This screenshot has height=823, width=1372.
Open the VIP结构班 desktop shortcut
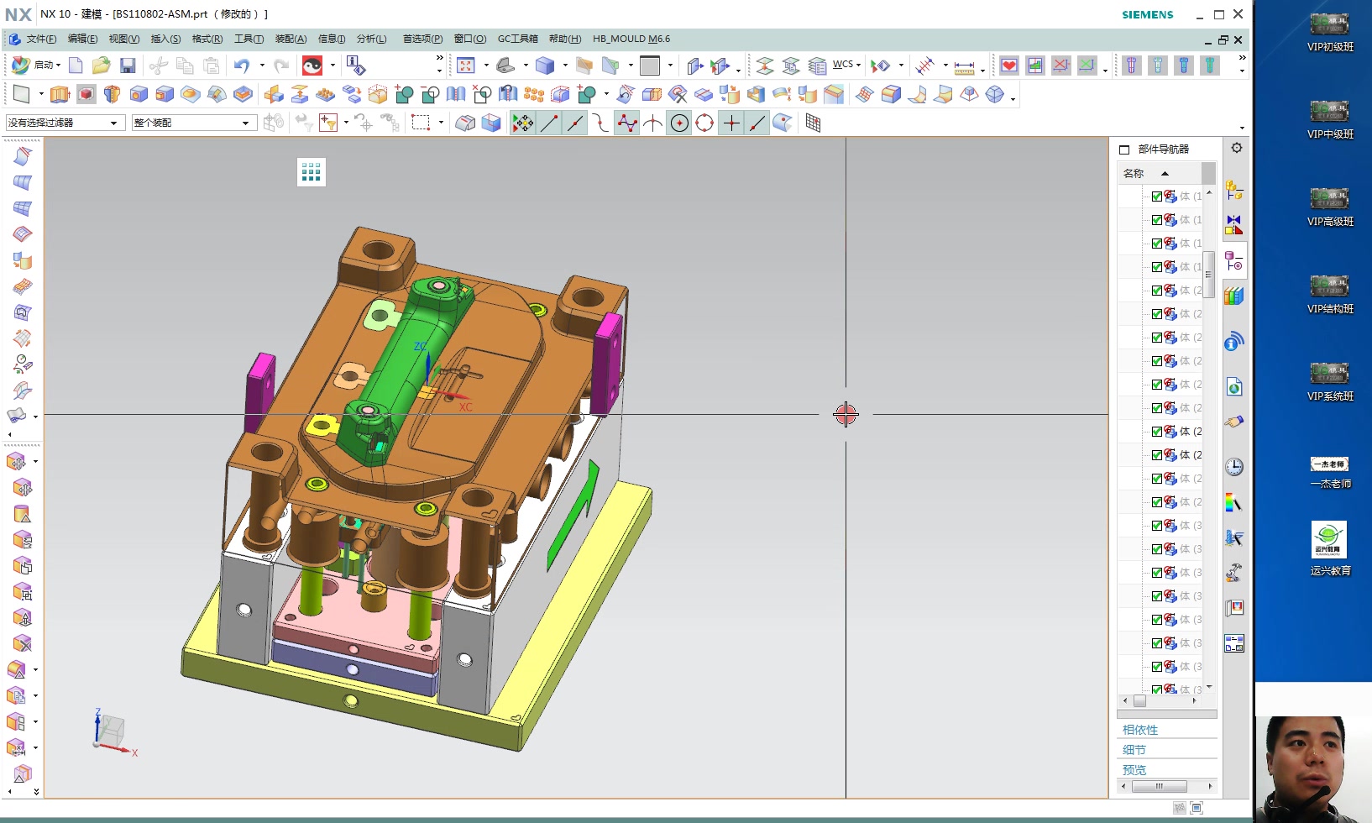point(1330,294)
